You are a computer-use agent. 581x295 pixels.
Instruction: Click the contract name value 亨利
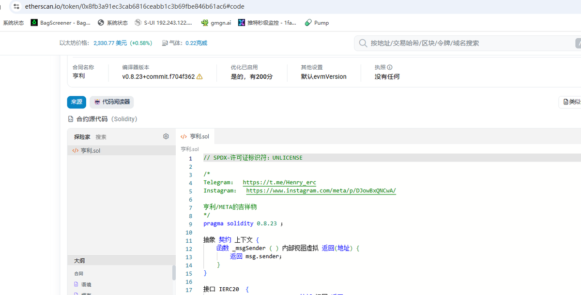coord(78,76)
